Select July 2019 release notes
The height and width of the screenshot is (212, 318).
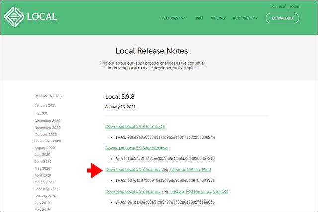point(42,203)
